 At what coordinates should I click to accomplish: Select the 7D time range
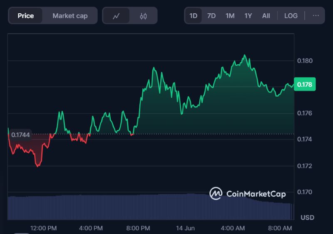point(211,16)
